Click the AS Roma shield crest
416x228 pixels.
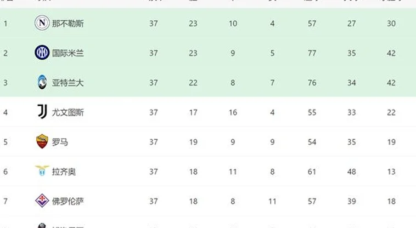[x=42, y=141]
